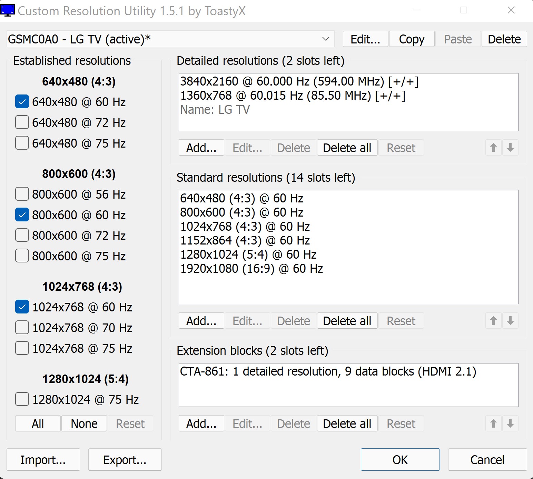Click None to clear established resolutions
The image size is (533, 479).
[x=84, y=424]
